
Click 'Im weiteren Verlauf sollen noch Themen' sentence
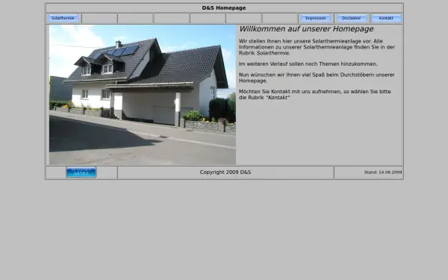308,64
